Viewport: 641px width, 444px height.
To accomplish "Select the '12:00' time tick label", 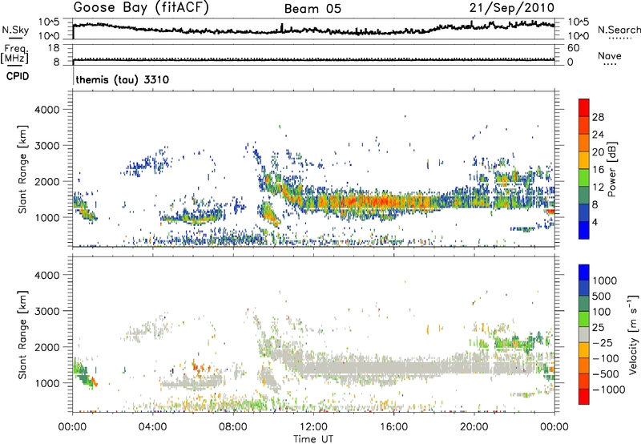I will click(313, 427).
